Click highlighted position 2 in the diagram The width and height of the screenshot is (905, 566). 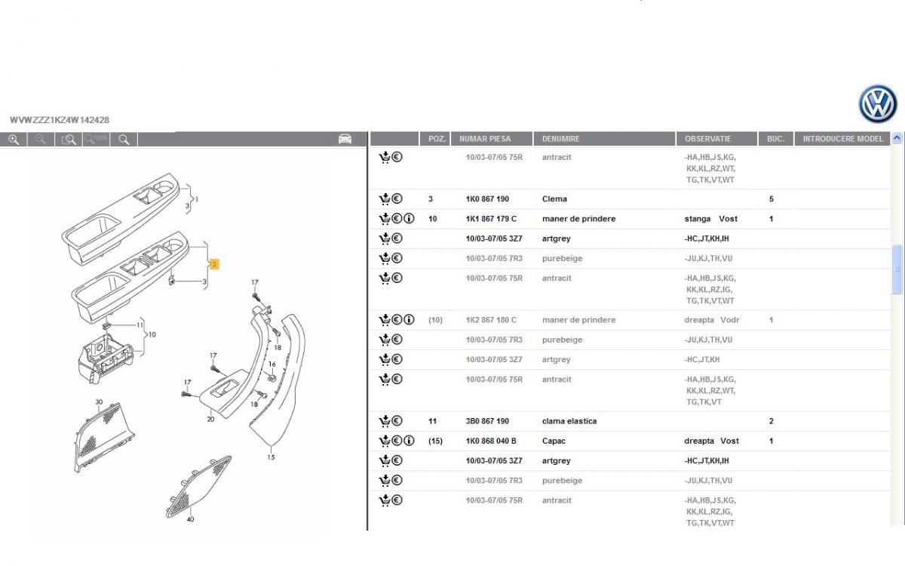coord(214,264)
